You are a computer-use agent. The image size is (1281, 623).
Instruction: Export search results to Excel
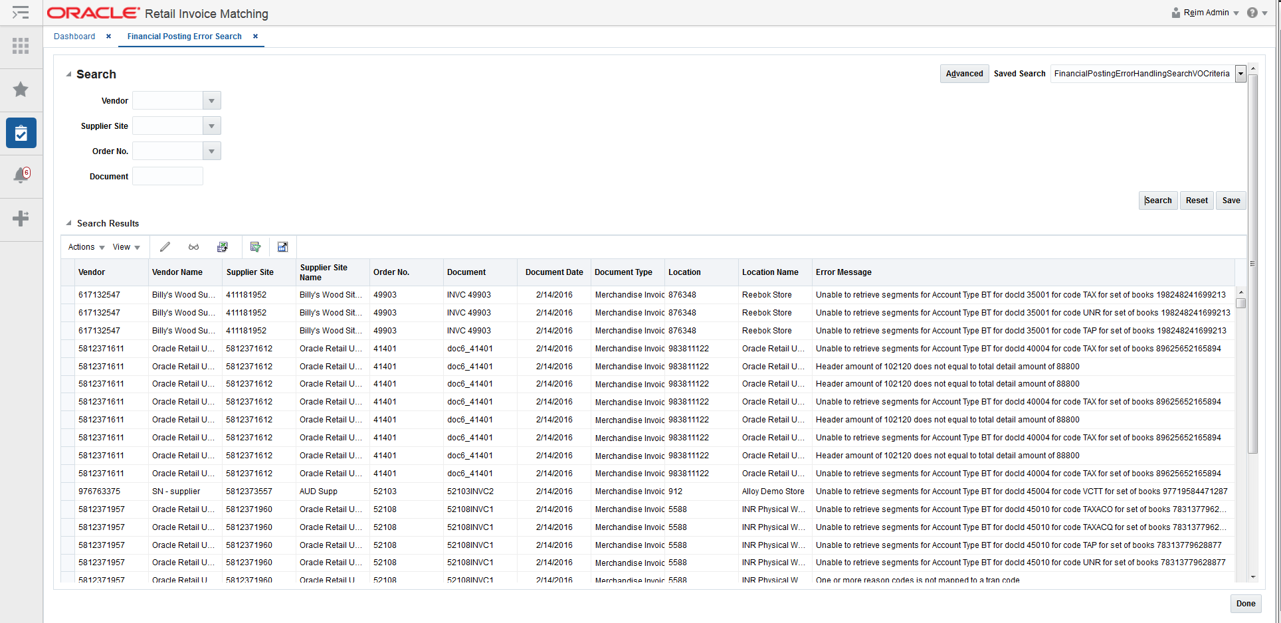(x=223, y=246)
